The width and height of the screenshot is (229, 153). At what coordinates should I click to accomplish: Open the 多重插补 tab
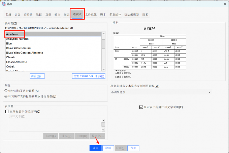tap(115, 14)
